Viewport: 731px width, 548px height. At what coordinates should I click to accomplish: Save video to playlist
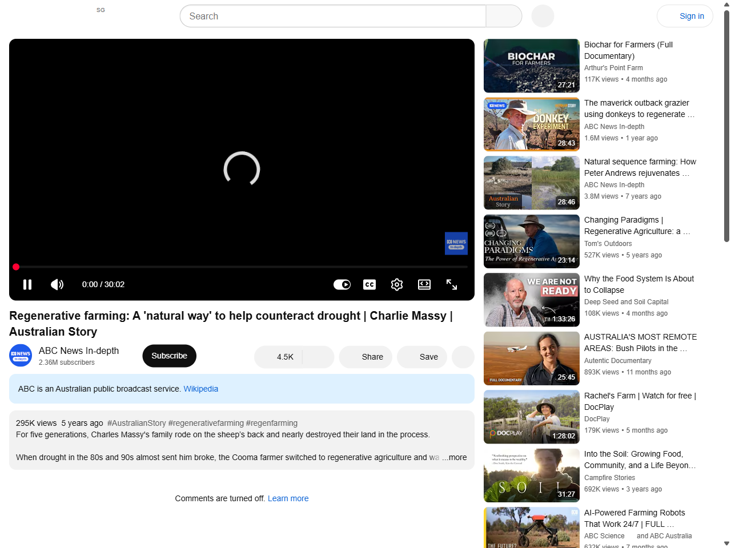[422, 357]
